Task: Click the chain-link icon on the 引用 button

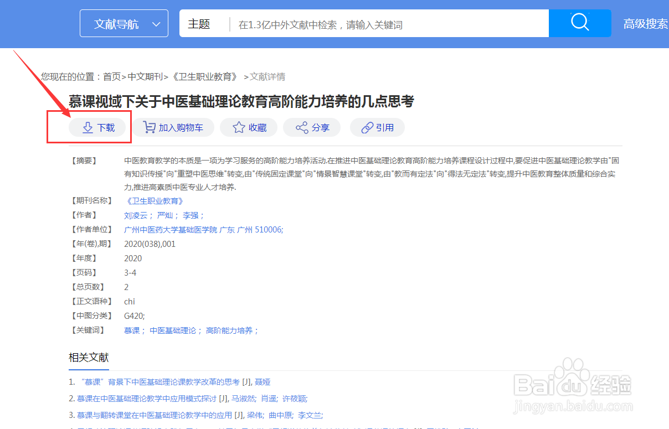Action: (x=367, y=127)
